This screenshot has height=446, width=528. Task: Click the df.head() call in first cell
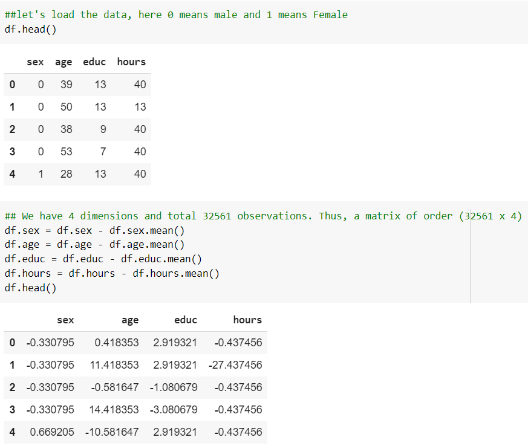point(30,28)
